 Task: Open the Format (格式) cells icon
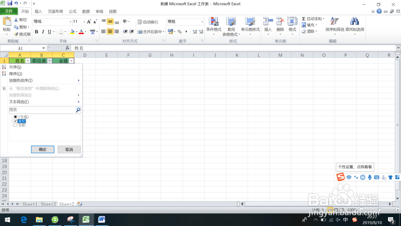292,22
